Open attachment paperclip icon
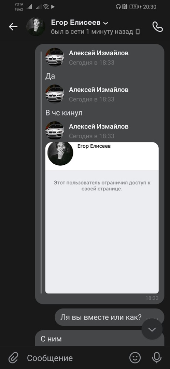 pos(13,358)
